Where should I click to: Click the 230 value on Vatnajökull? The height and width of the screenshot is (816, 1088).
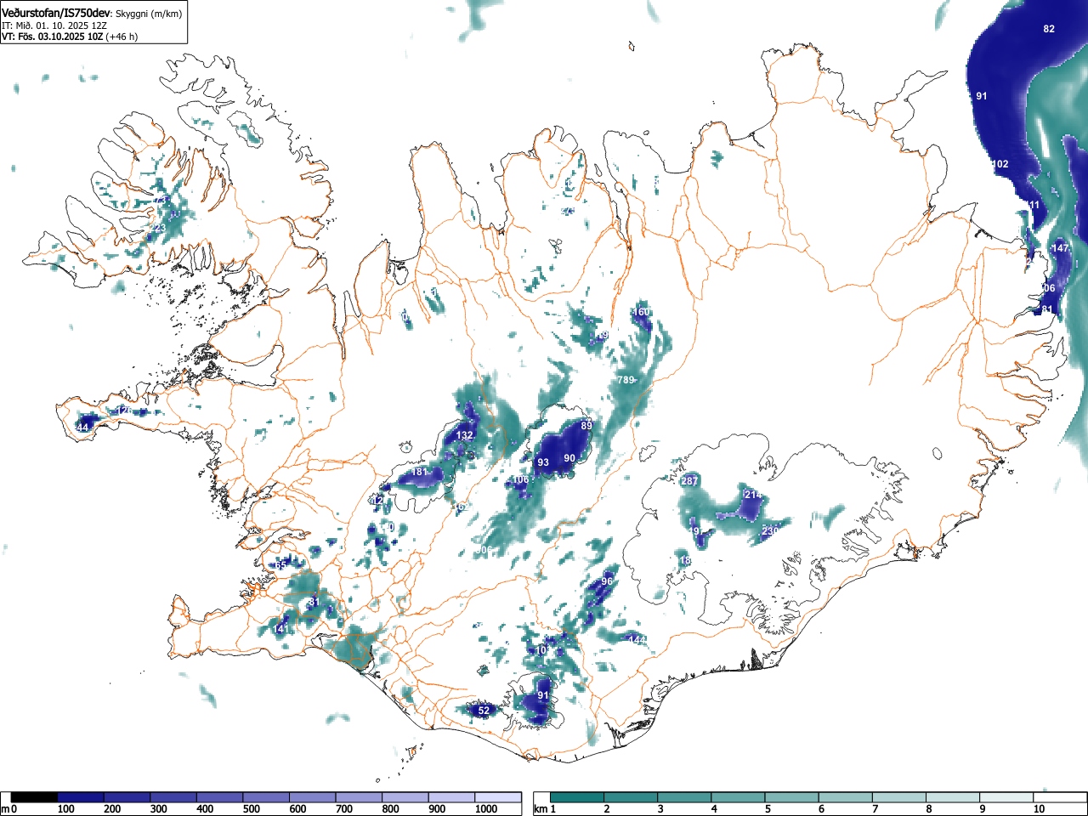(770, 531)
